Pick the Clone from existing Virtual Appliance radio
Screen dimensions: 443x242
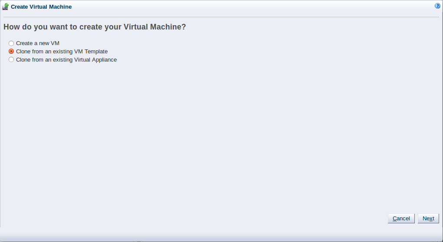(11, 59)
